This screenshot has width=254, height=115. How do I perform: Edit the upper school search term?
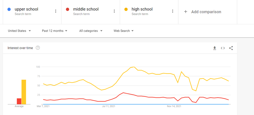(x=26, y=9)
